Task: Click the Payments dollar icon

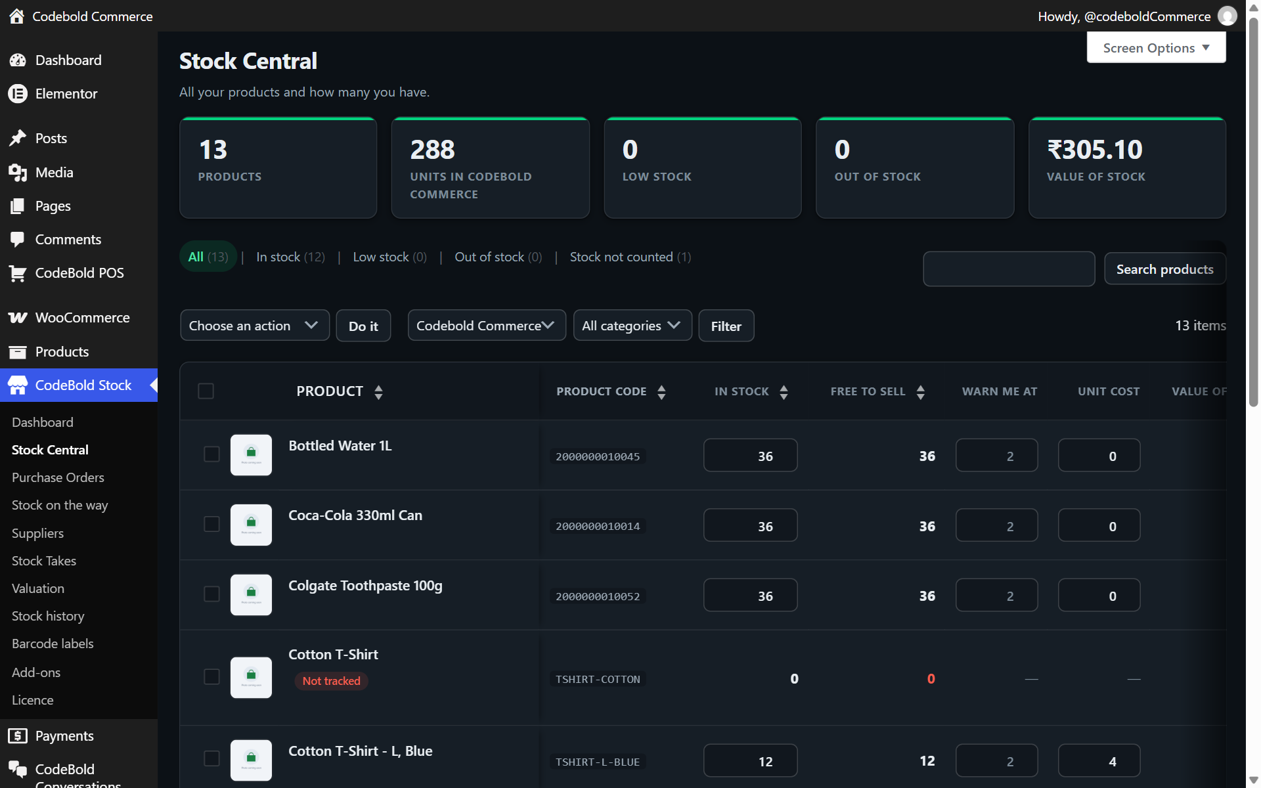Action: point(18,735)
